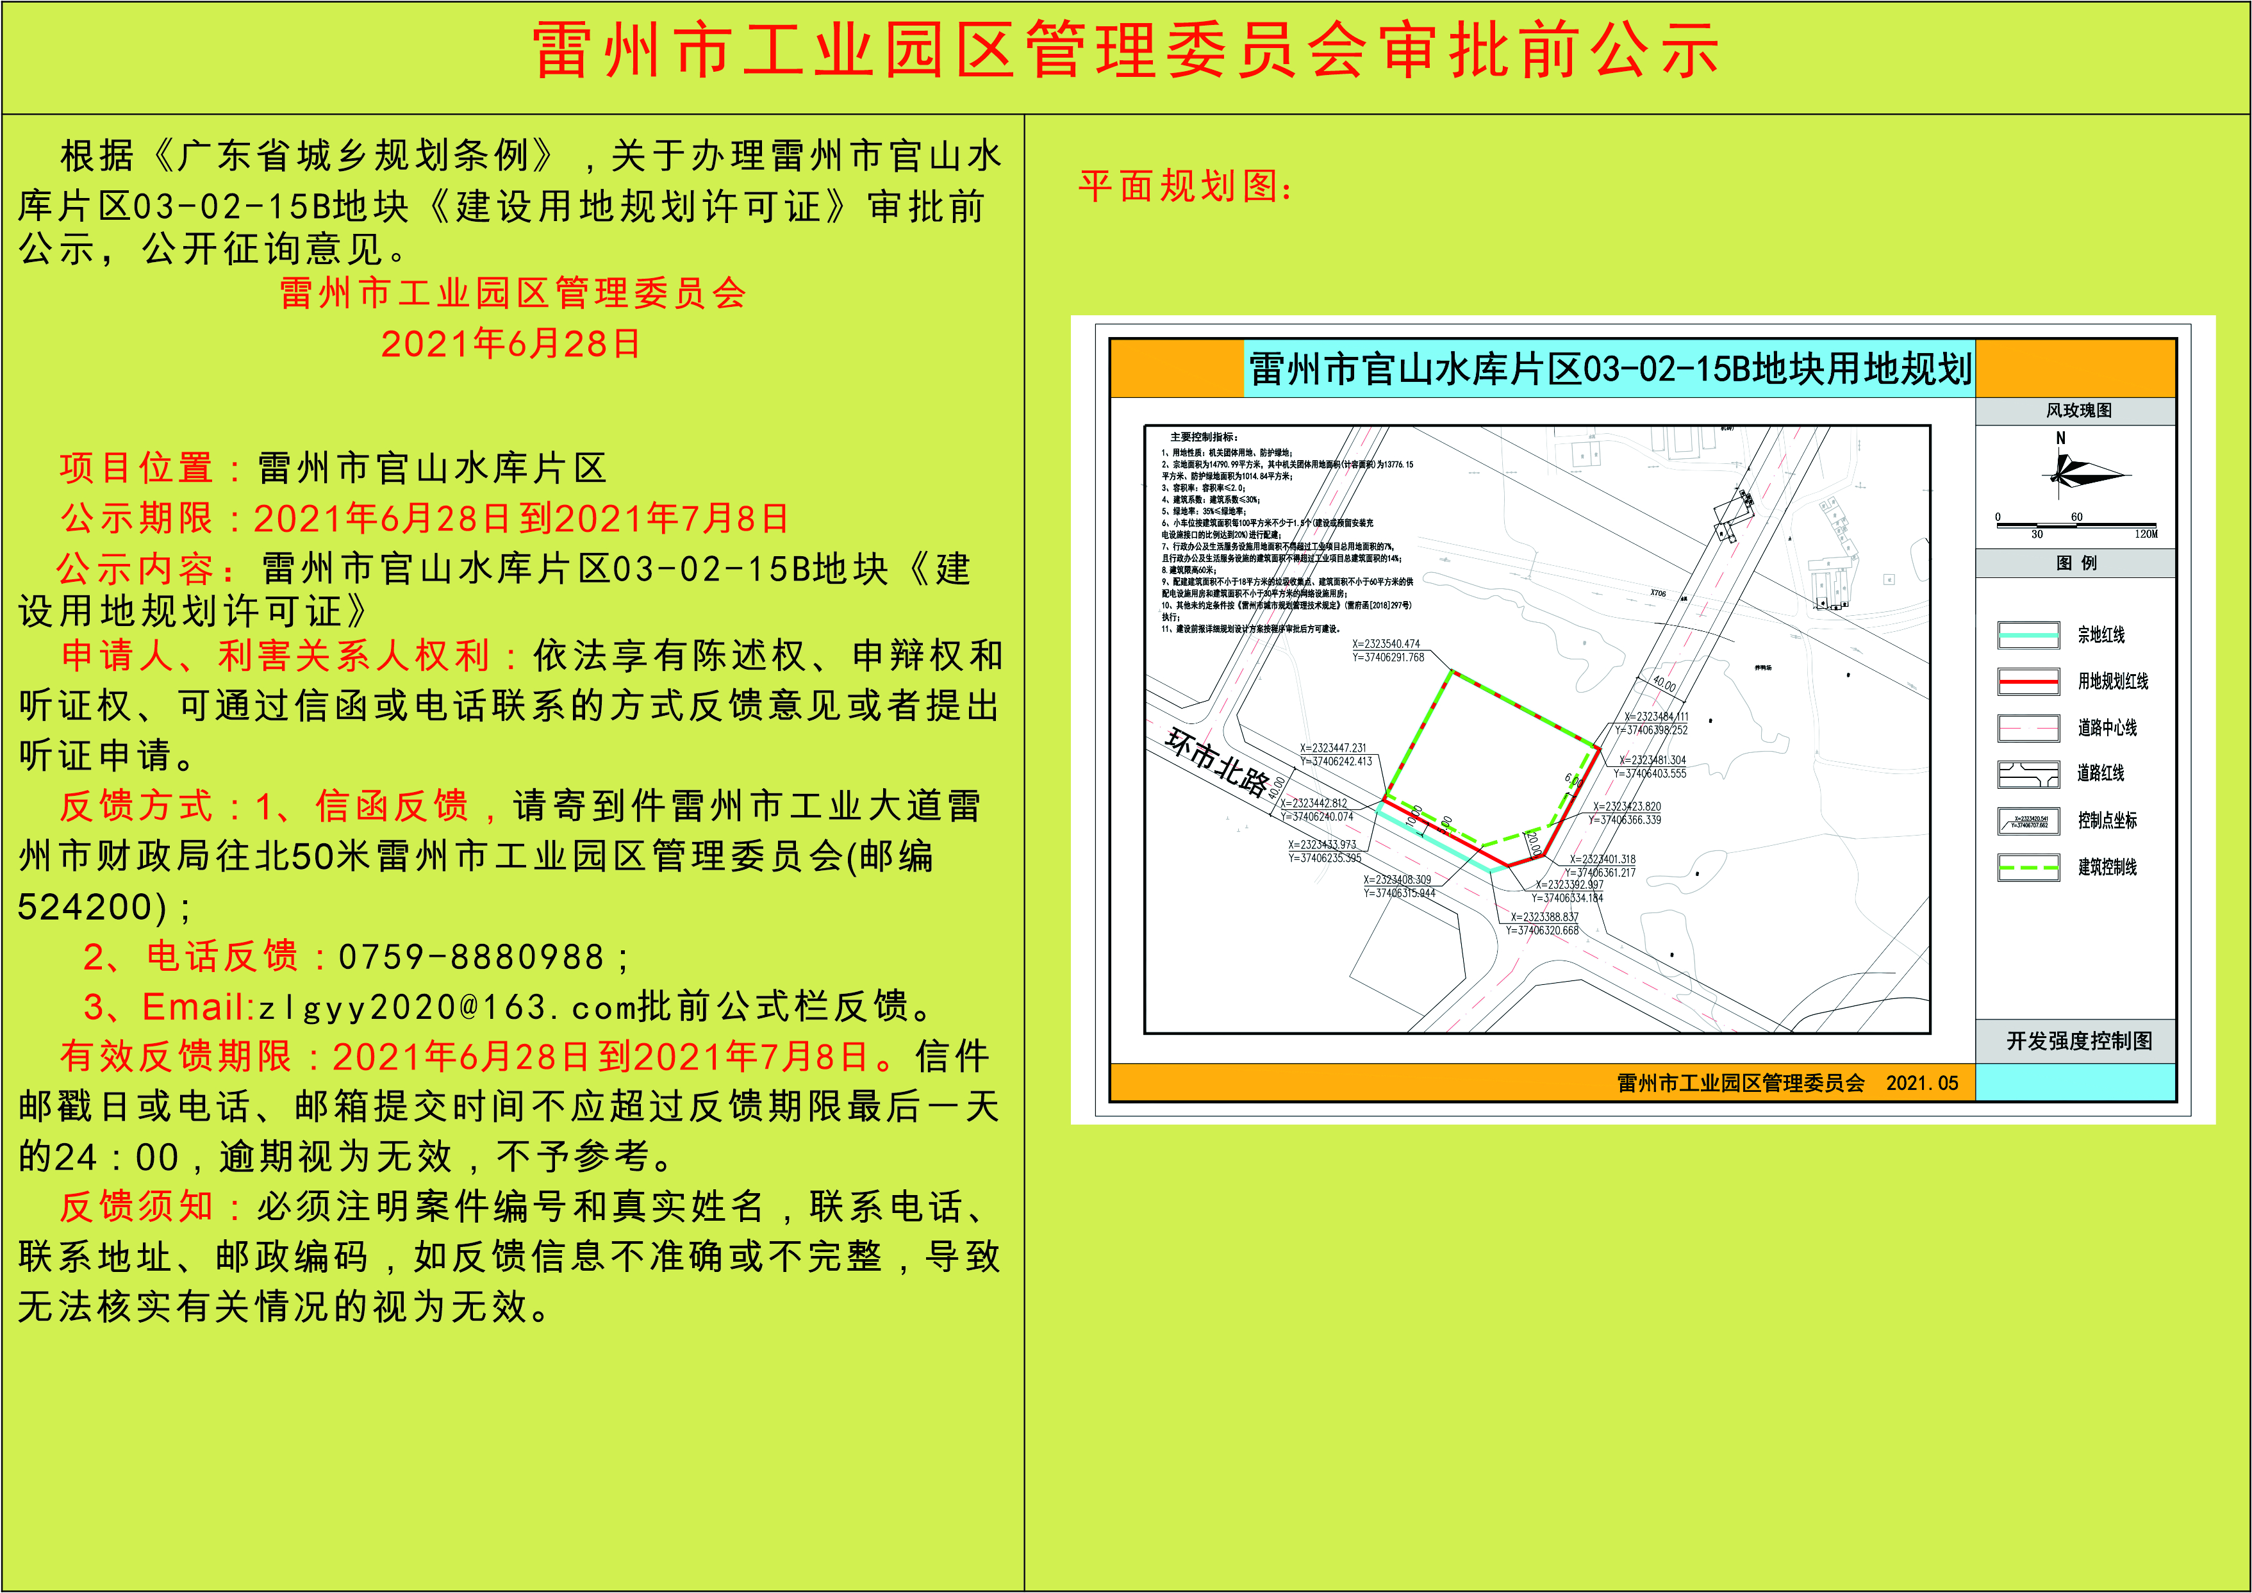Click coordinate label X=2323388.837
2252x1593 pixels.
[1545, 917]
